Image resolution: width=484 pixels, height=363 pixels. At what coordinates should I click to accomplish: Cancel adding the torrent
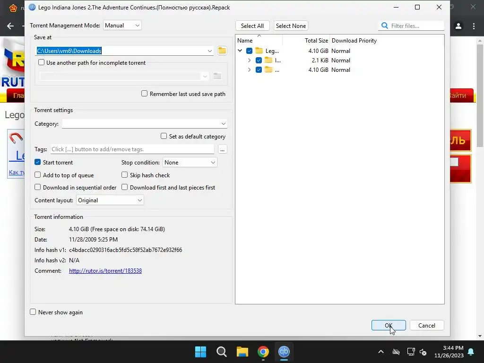427,325
